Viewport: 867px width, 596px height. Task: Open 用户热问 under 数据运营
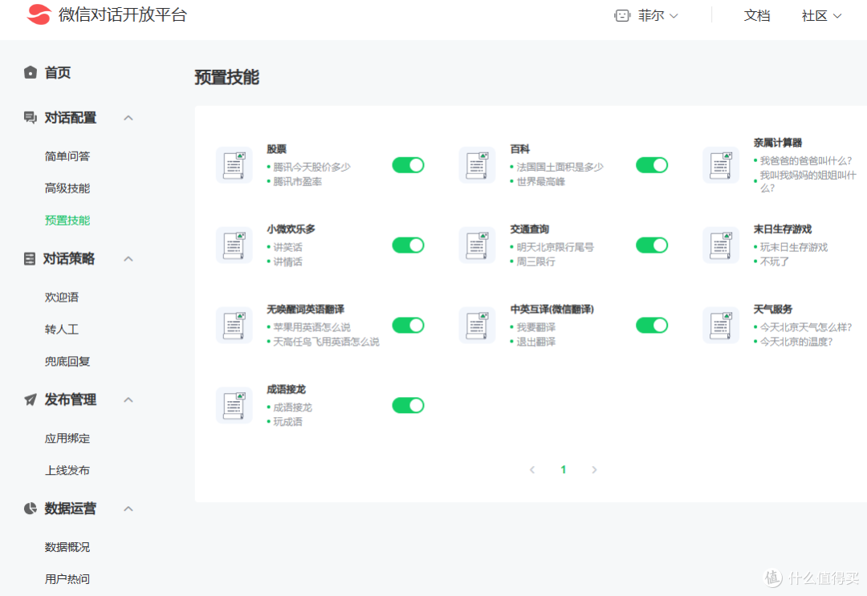pyautogui.click(x=67, y=579)
